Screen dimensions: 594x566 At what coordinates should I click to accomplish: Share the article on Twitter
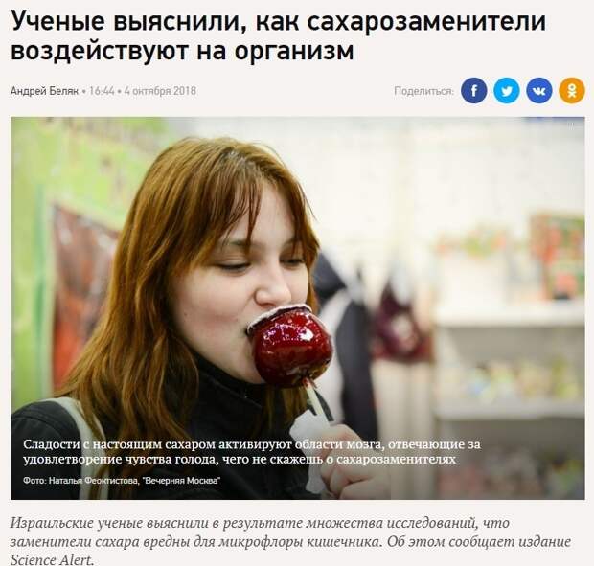(507, 90)
